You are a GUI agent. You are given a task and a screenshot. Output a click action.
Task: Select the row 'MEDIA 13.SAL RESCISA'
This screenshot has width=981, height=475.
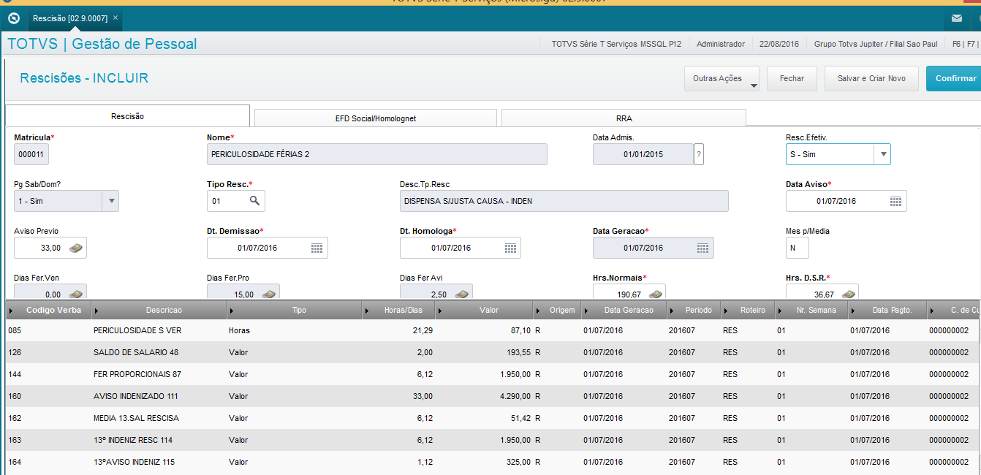[x=490, y=418]
